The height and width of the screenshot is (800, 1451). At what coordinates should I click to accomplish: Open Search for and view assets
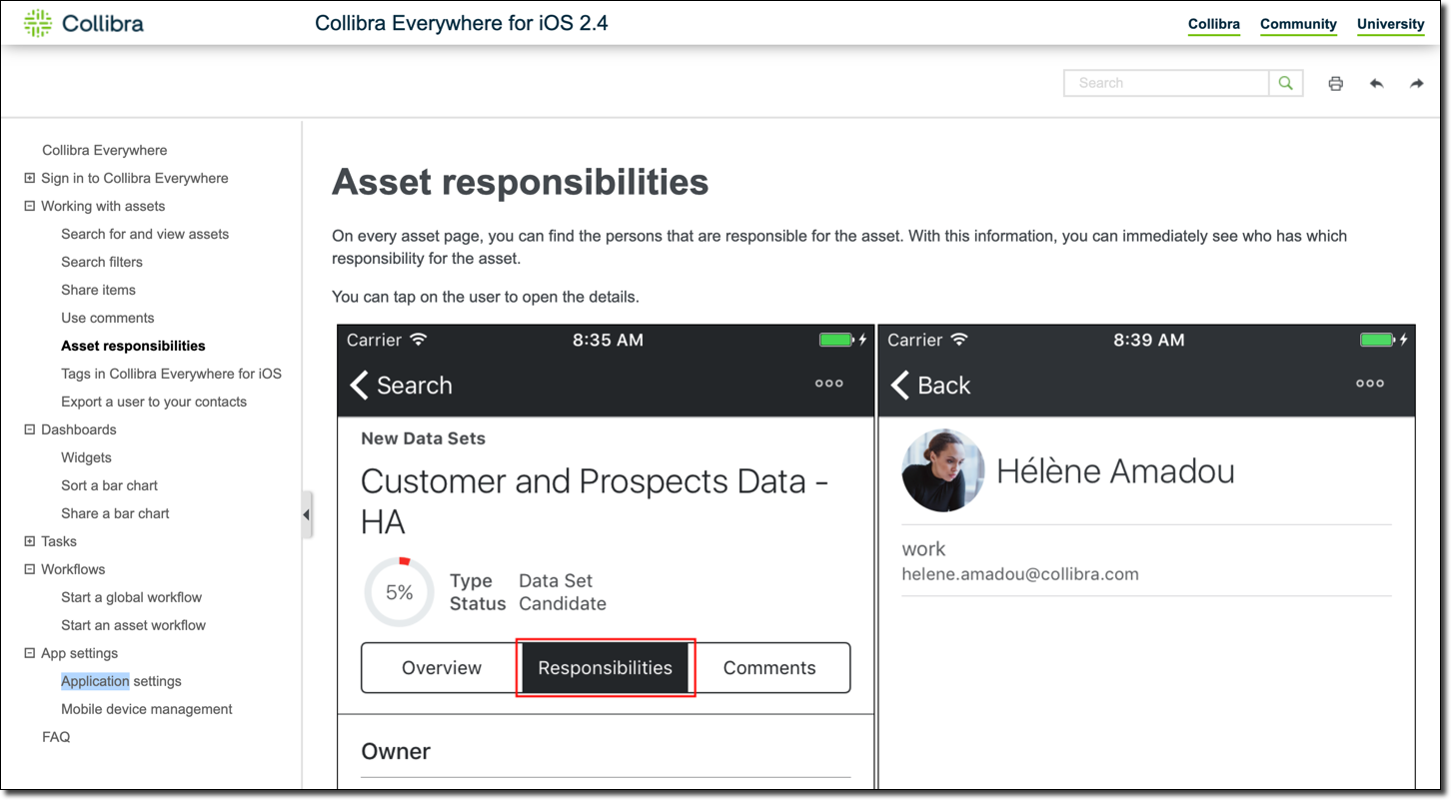(145, 235)
